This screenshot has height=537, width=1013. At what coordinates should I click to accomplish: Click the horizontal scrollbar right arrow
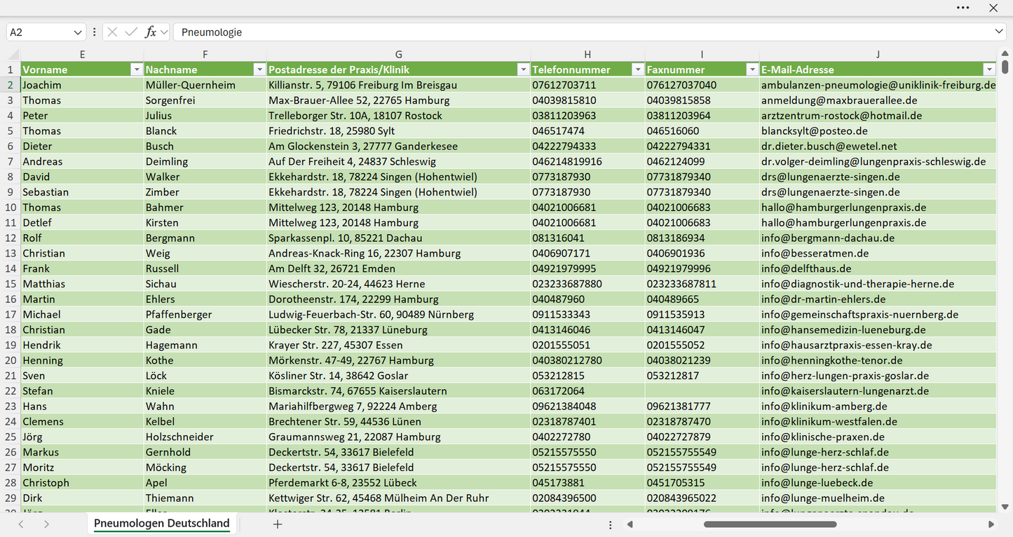991,524
